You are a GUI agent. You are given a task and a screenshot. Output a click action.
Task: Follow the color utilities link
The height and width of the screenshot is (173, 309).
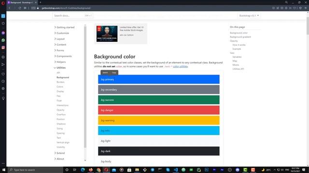[x=180, y=66]
